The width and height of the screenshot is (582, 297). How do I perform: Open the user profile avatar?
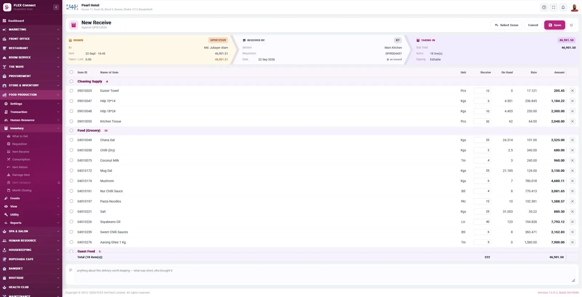574,7
